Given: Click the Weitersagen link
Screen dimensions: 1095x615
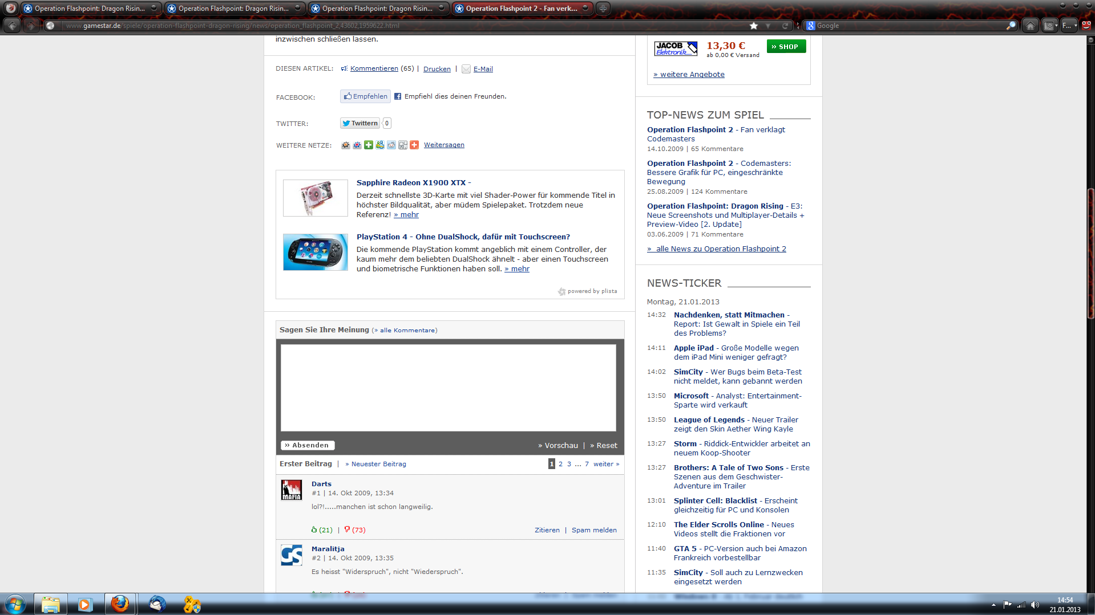Looking at the screenshot, I should (x=444, y=145).
